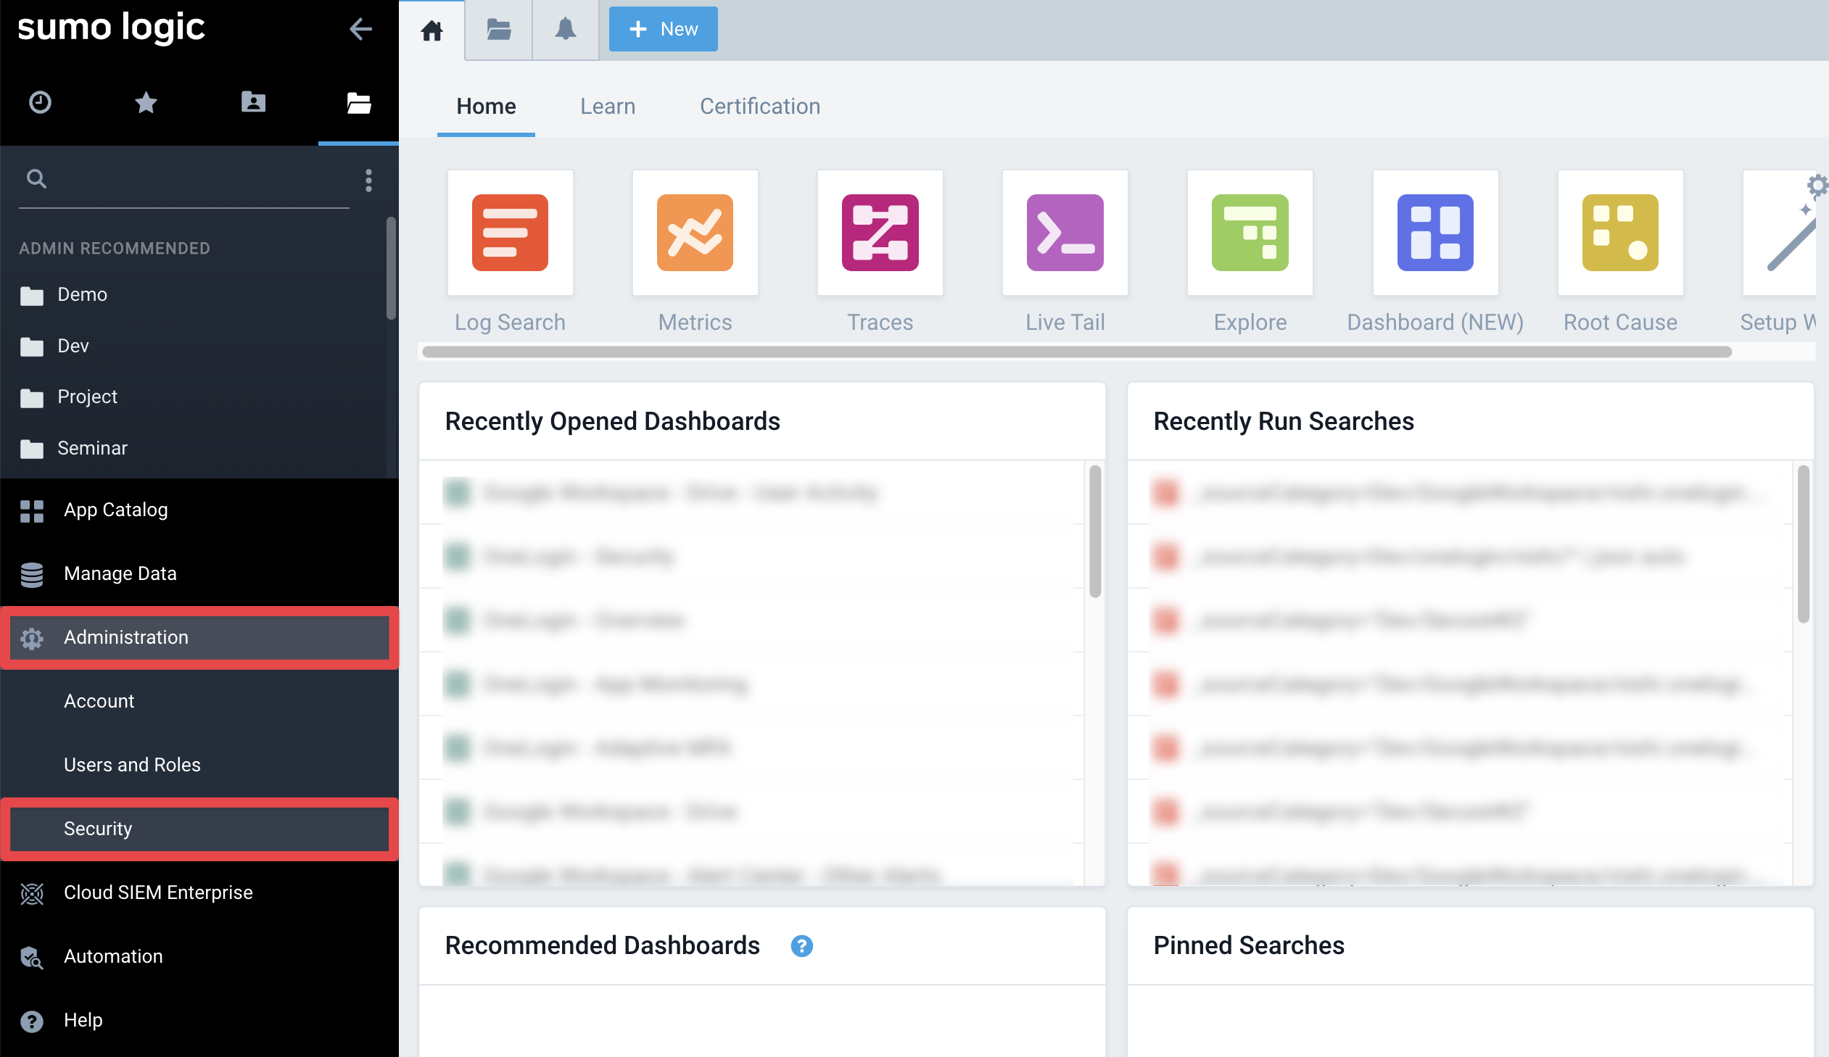Open the sidebar three-dot options menu
This screenshot has height=1057, width=1829.
[368, 180]
